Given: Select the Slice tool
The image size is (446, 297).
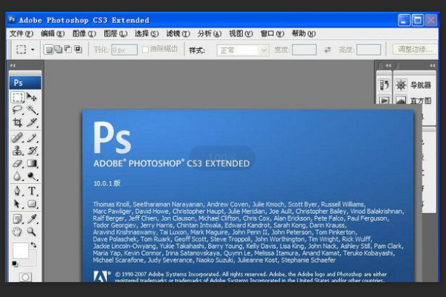Looking at the screenshot, I should pos(32,123).
